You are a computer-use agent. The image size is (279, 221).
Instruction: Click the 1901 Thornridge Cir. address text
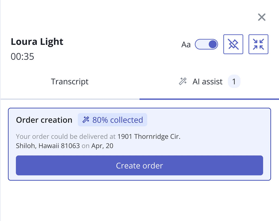[149, 136]
